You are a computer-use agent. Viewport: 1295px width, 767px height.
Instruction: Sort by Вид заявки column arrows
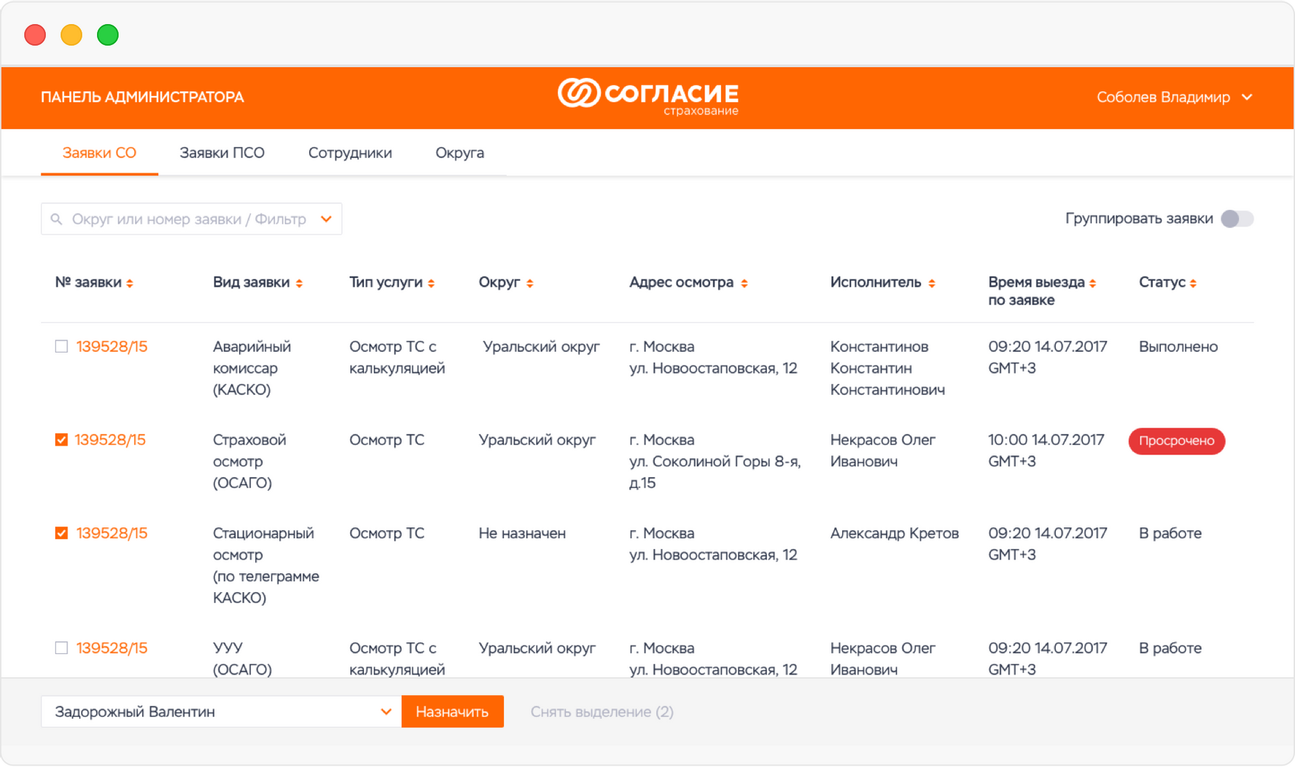(299, 283)
